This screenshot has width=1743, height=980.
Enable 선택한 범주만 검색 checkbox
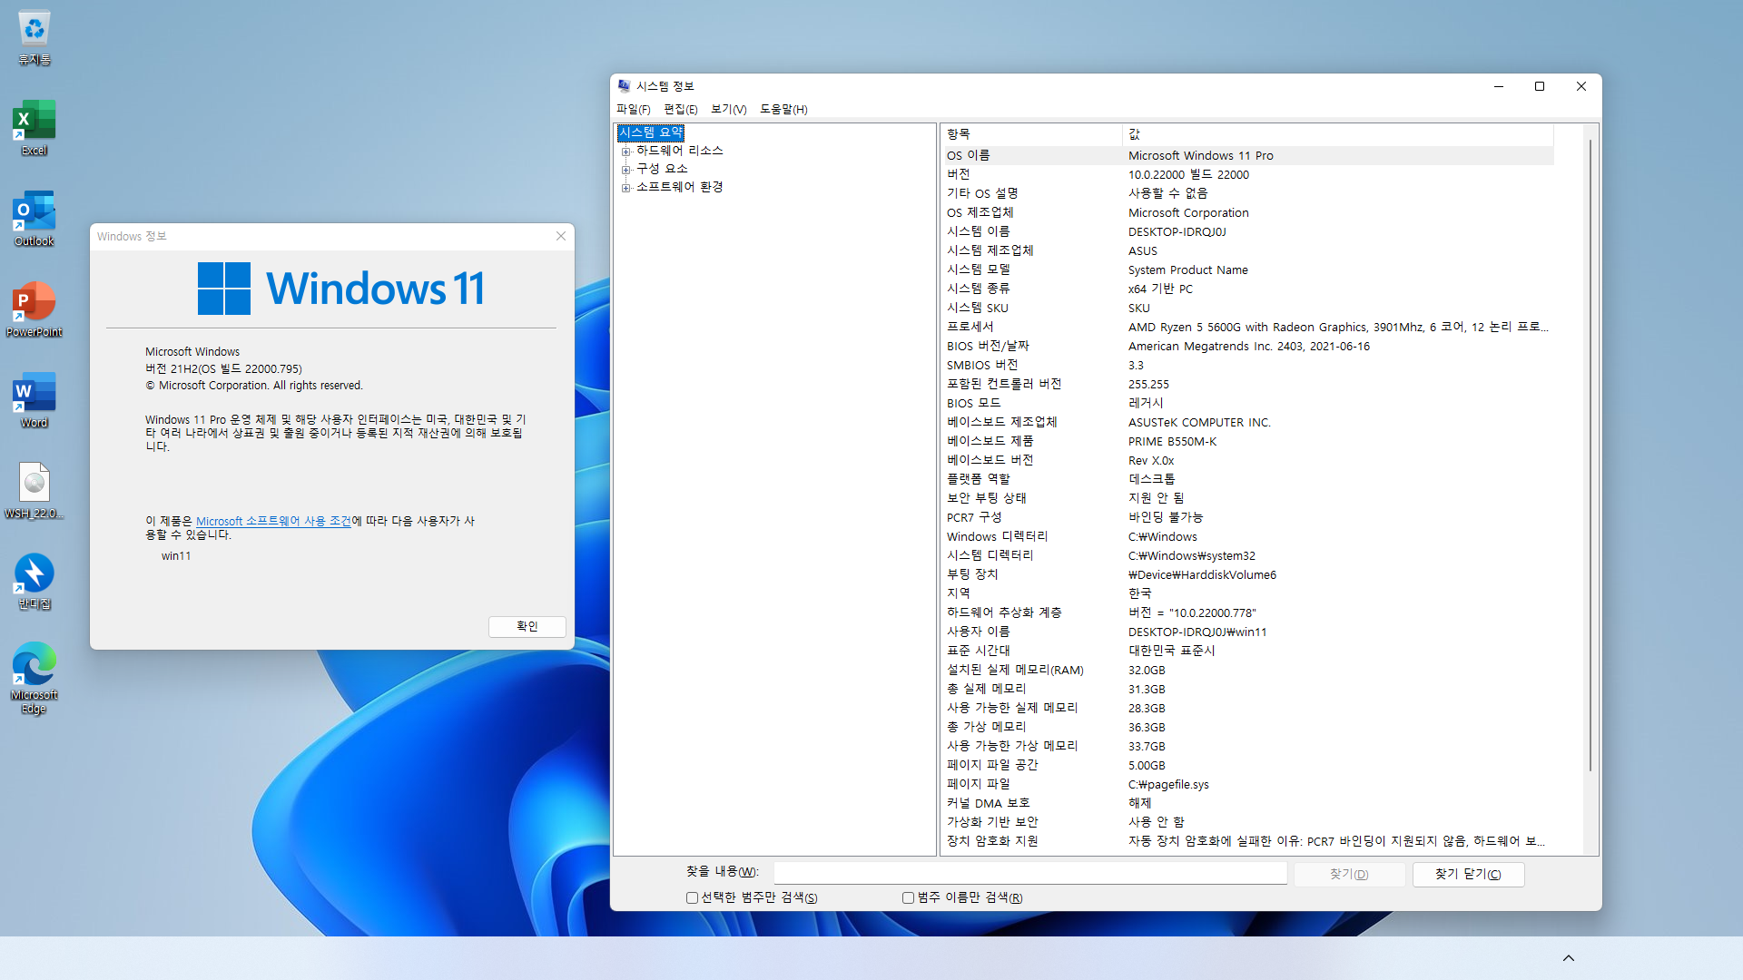[692, 897]
